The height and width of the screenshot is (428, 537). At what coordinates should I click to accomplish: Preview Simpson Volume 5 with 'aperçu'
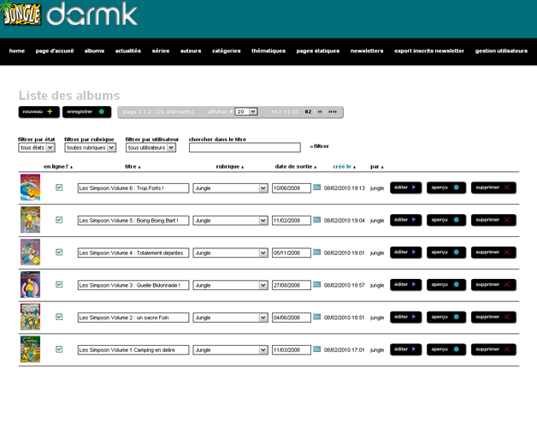point(446,220)
